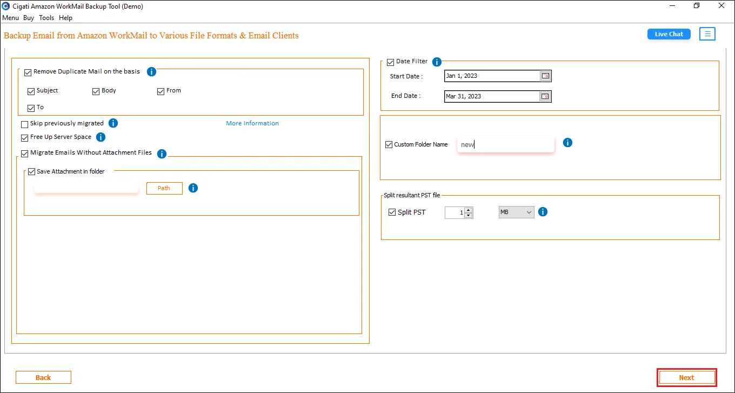
Task: Click the Start Date field
Action: click(x=492, y=76)
